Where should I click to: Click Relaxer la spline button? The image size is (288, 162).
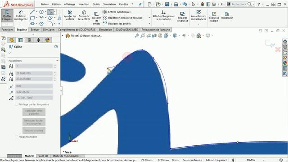[34, 130]
